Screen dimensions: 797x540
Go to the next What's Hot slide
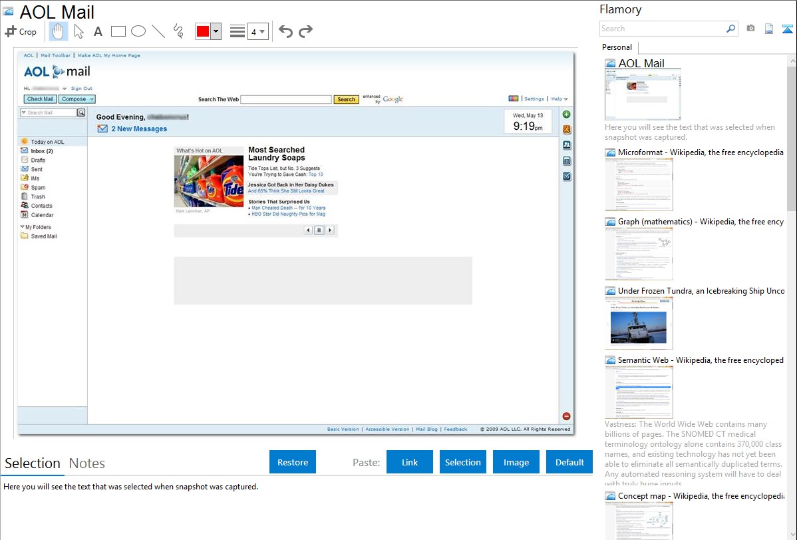click(330, 230)
